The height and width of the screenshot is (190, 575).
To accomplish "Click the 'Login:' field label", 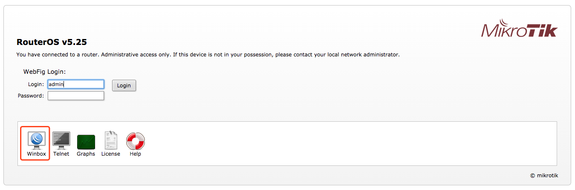I will point(36,84).
